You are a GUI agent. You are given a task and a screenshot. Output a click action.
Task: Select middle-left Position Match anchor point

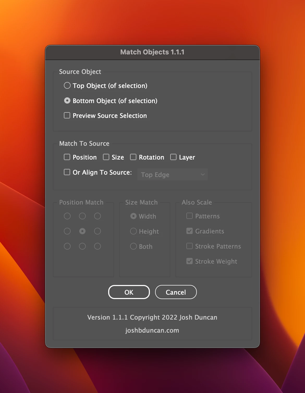point(67,231)
